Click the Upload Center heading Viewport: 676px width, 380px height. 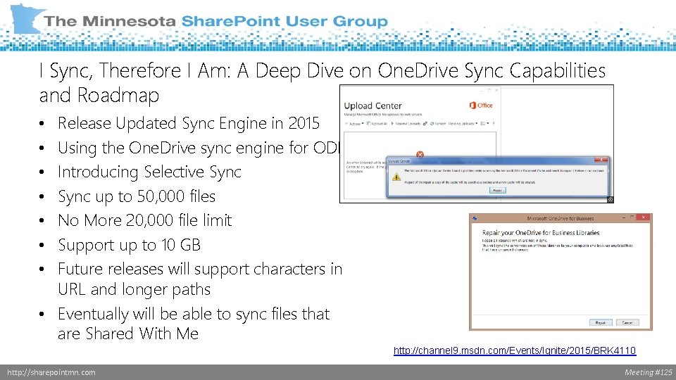click(x=373, y=106)
